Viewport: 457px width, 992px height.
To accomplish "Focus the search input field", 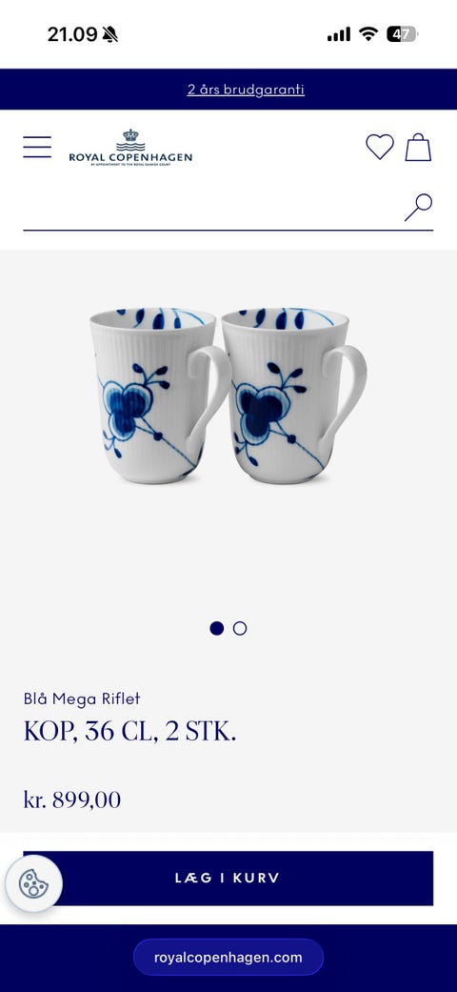I will pos(212,208).
